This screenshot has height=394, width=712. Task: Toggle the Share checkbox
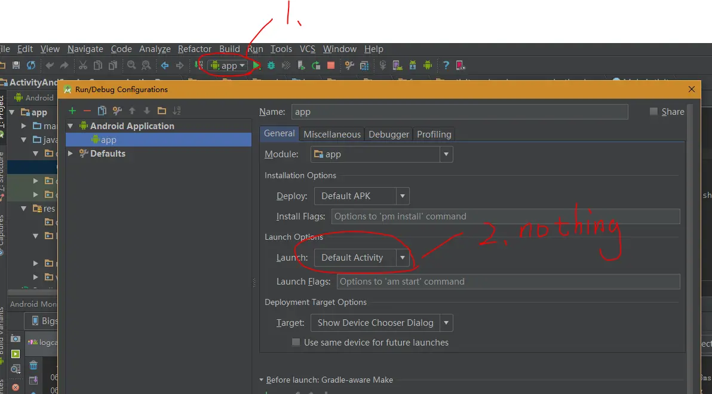pyautogui.click(x=654, y=111)
